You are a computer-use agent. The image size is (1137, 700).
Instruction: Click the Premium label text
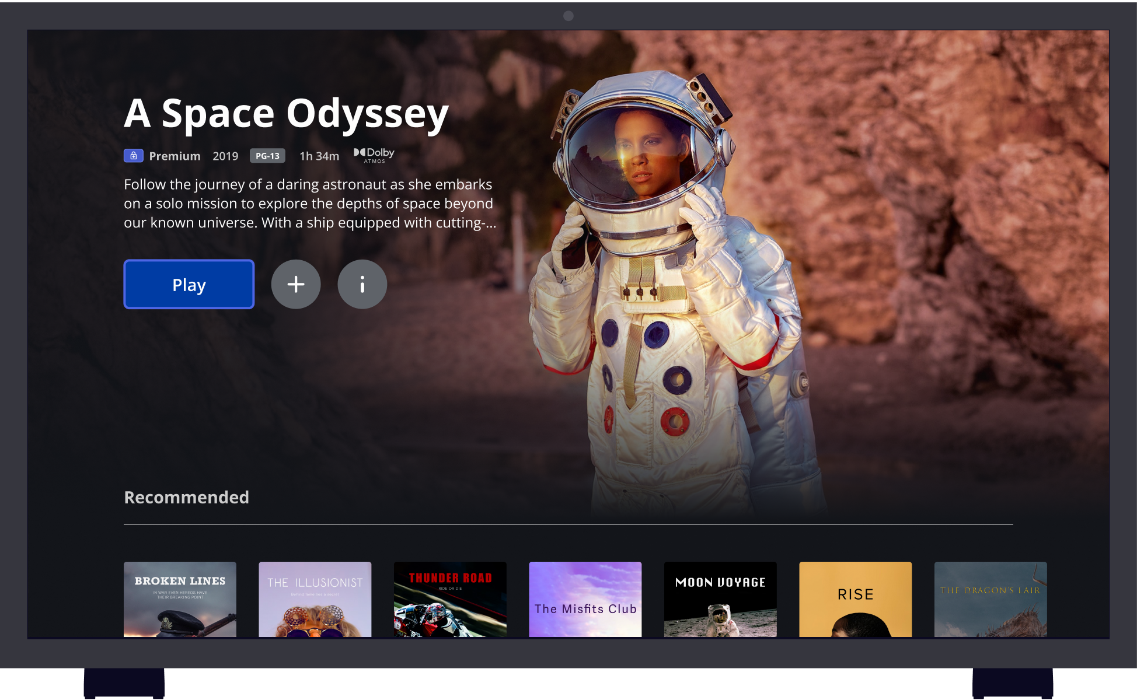[x=175, y=156]
